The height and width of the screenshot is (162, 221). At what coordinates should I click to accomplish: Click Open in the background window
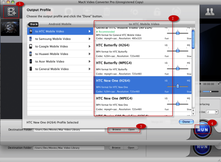(131, 148)
